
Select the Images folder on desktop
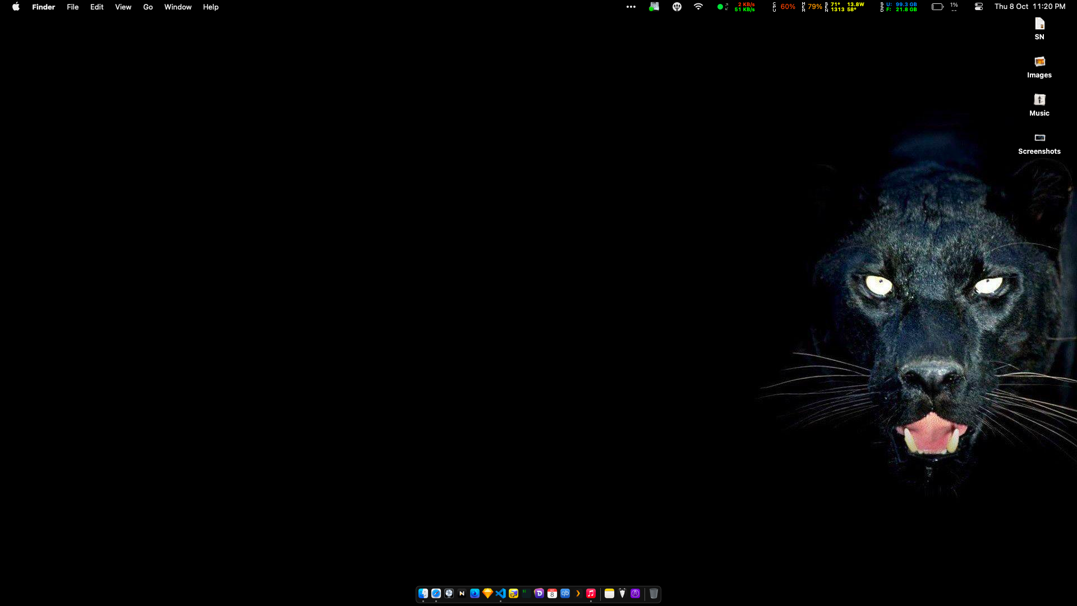click(x=1039, y=67)
